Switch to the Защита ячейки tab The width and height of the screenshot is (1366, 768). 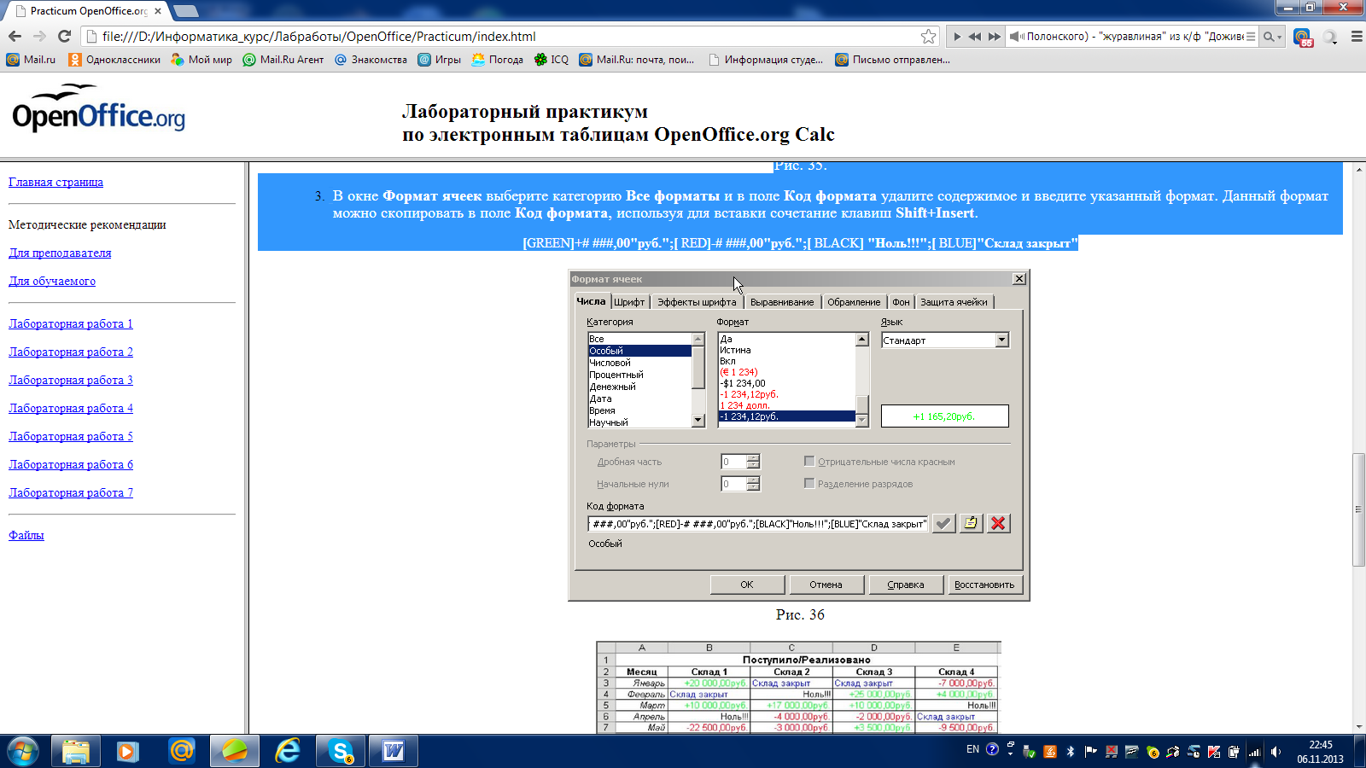(954, 302)
